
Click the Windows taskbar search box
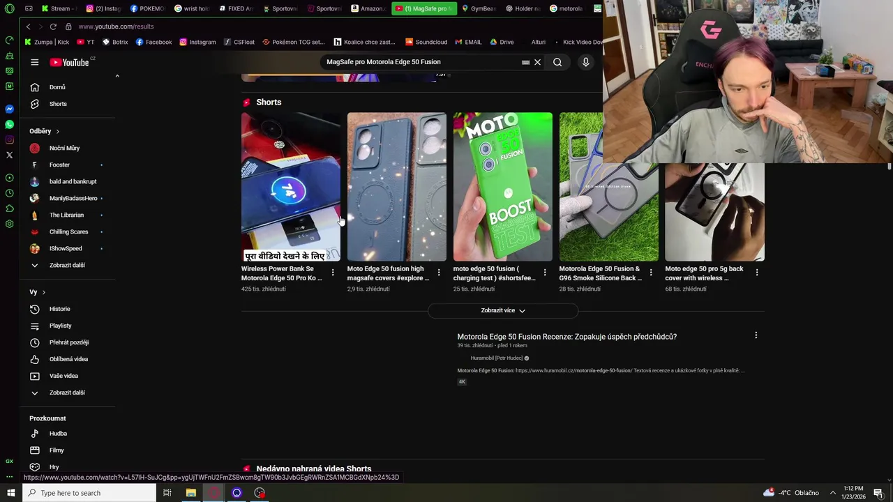tap(89, 493)
